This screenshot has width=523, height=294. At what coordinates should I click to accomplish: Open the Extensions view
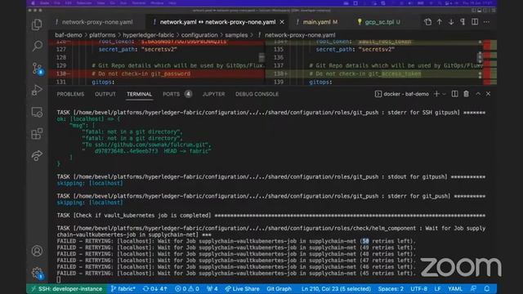(x=37, y=134)
